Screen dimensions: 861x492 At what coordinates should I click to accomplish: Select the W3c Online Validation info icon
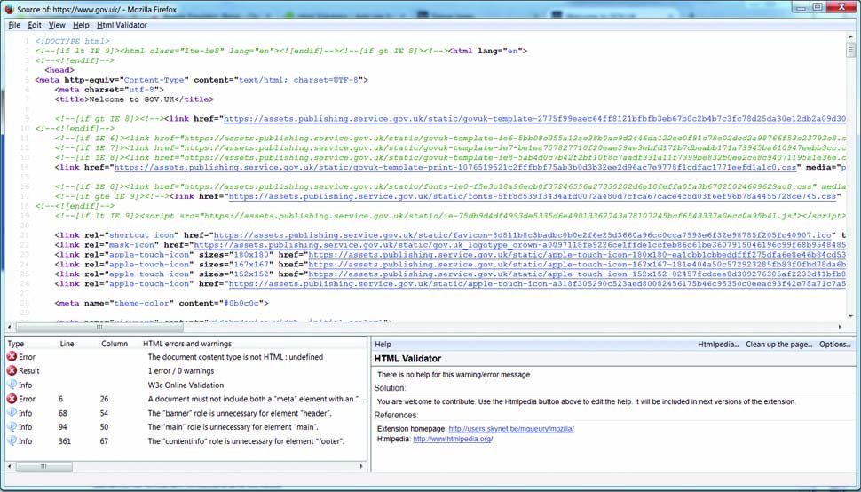(x=12, y=385)
